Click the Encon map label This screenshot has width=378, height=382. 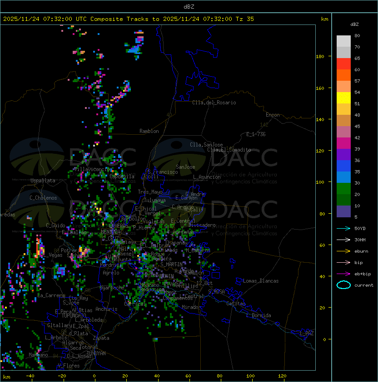point(273,115)
